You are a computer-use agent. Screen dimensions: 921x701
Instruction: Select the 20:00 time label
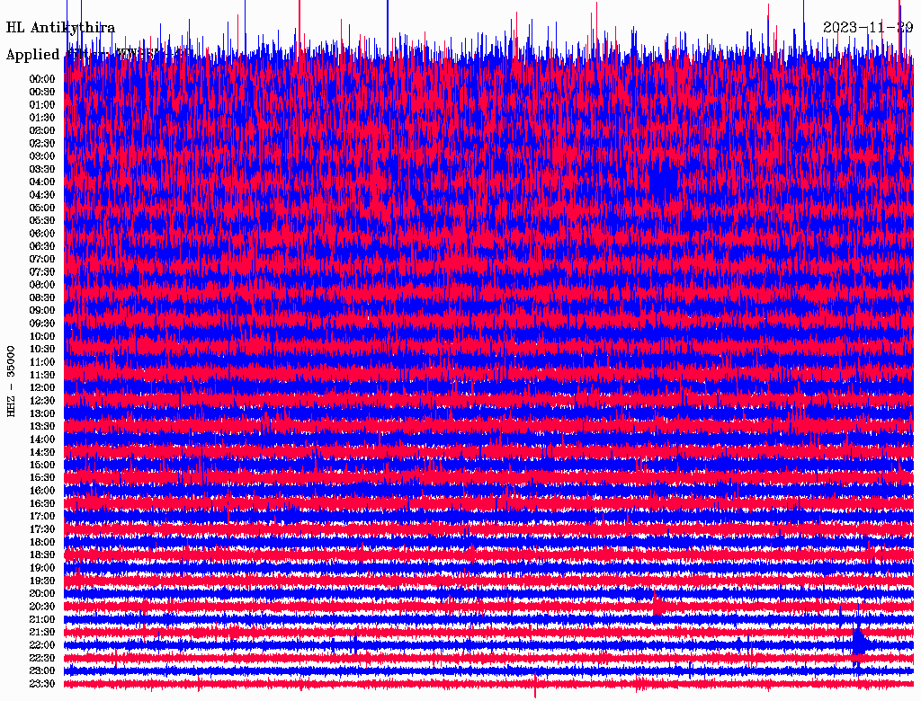click(x=42, y=593)
